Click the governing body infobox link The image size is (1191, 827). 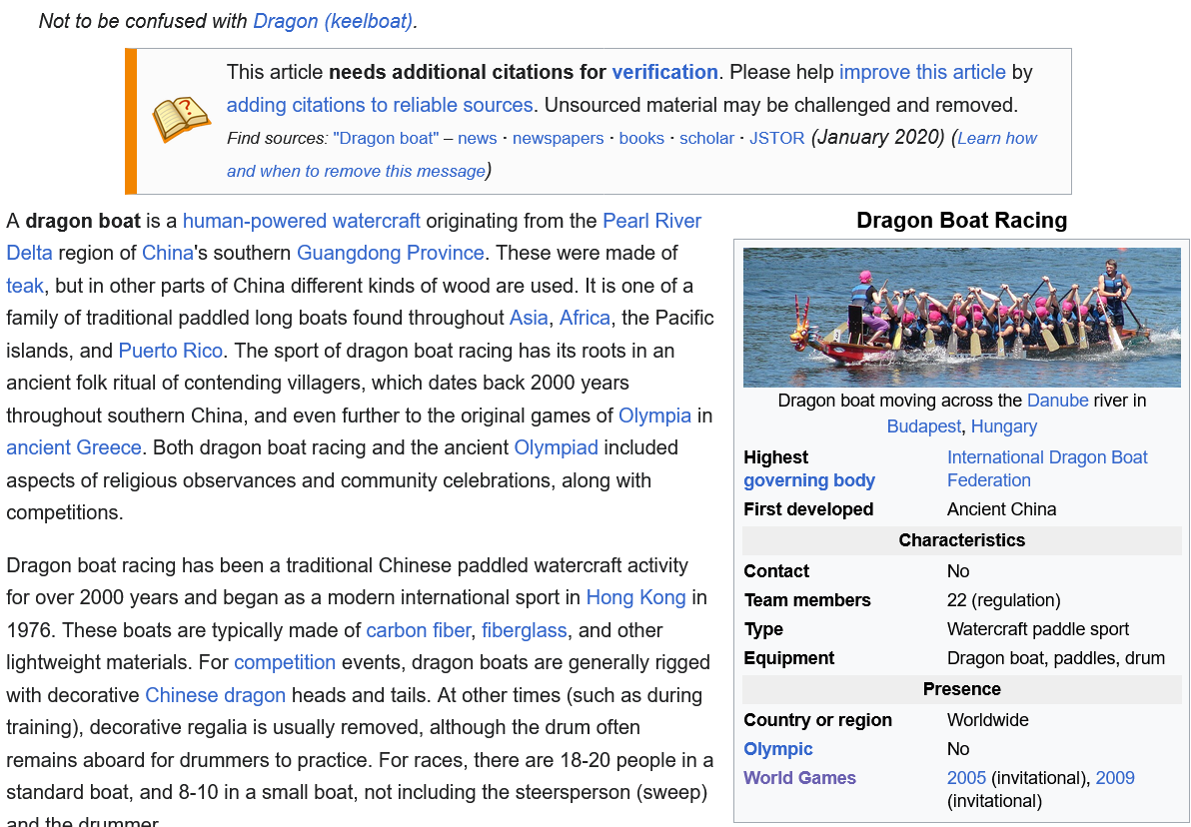tap(809, 480)
